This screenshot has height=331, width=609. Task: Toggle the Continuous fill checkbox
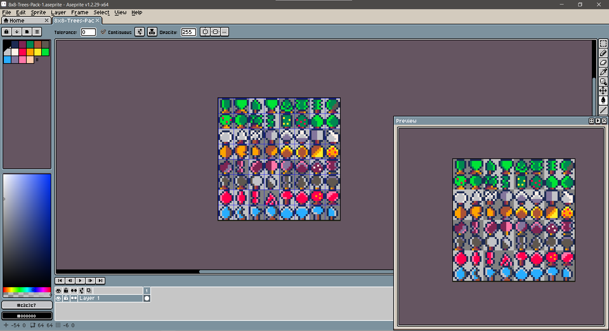(103, 32)
